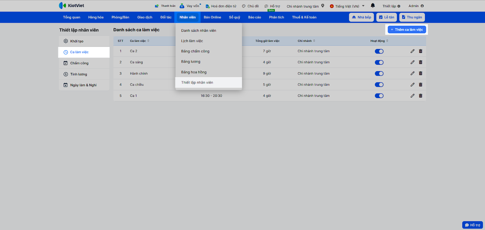Click the Hành chính shift name
The image size is (485, 230).
(x=139, y=74)
